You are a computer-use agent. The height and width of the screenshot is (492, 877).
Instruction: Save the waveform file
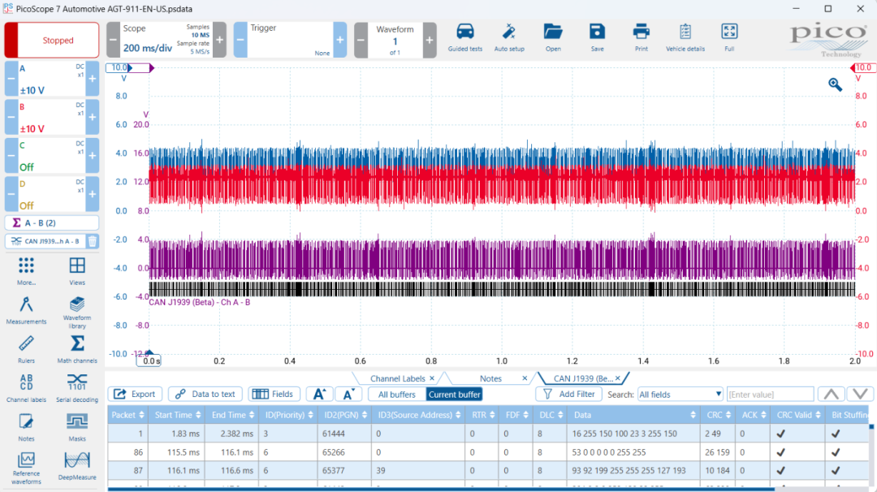coord(598,38)
